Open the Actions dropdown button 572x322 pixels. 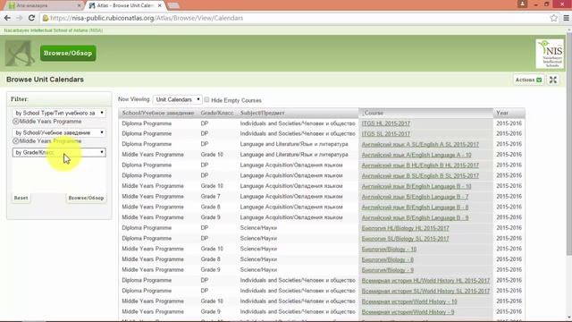528,80
